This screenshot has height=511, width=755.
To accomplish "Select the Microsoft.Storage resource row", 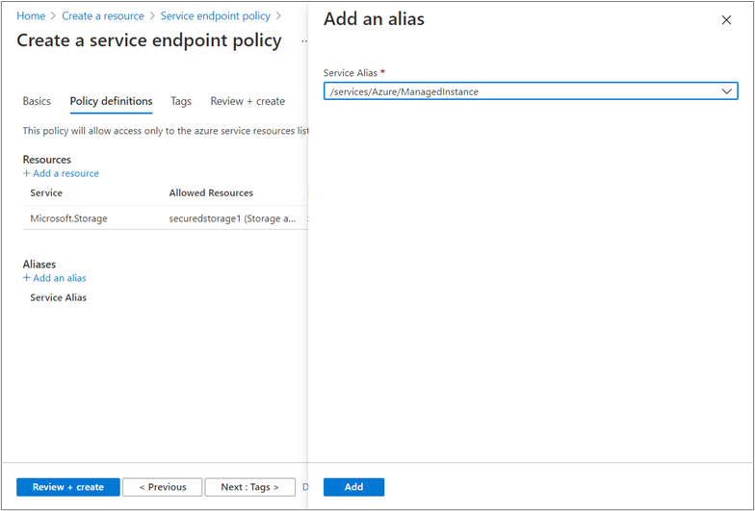I will [x=166, y=218].
